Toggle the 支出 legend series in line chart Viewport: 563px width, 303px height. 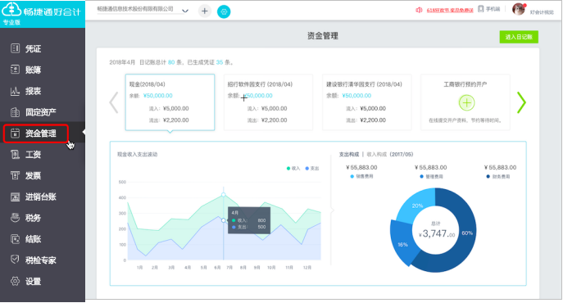(x=312, y=169)
